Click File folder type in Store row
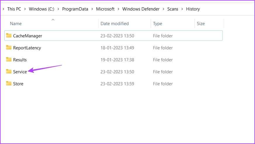255x144 pixels. tap(163, 84)
